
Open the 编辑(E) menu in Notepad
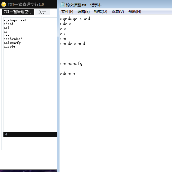tap(84, 12)
